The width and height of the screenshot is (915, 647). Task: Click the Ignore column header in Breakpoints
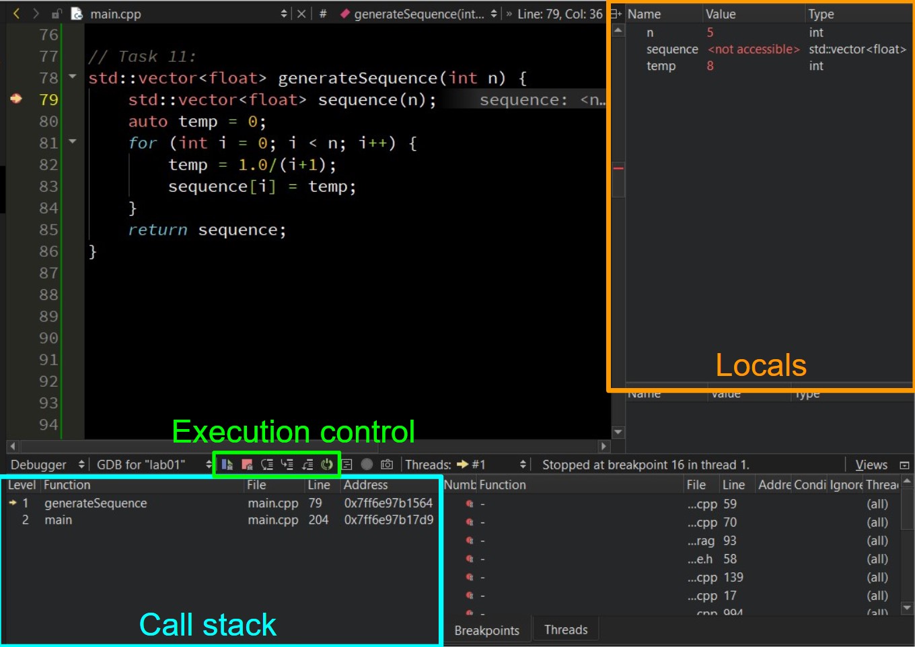tap(846, 485)
